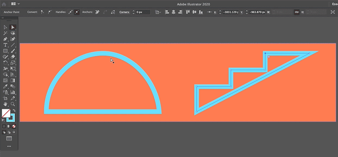Screen dimensions: 338x157
Task: Open Edit Toolbar three-dots menu
Action: click(x=9, y=146)
